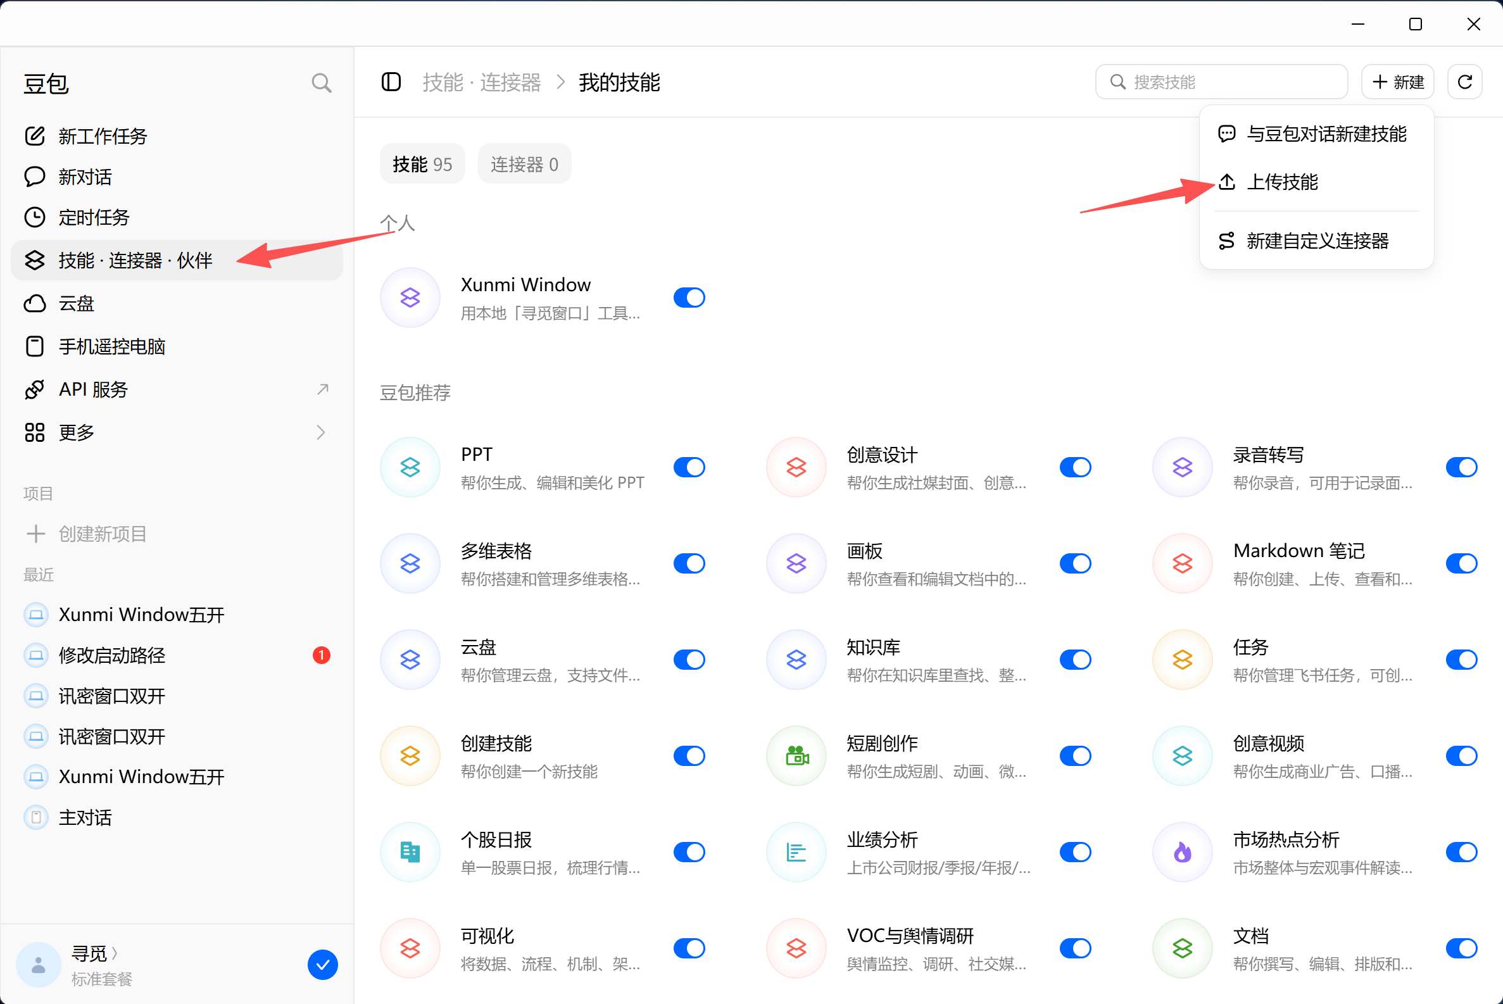Select 新建自定义连接器 menu option
The height and width of the screenshot is (1004, 1503).
(x=1316, y=241)
